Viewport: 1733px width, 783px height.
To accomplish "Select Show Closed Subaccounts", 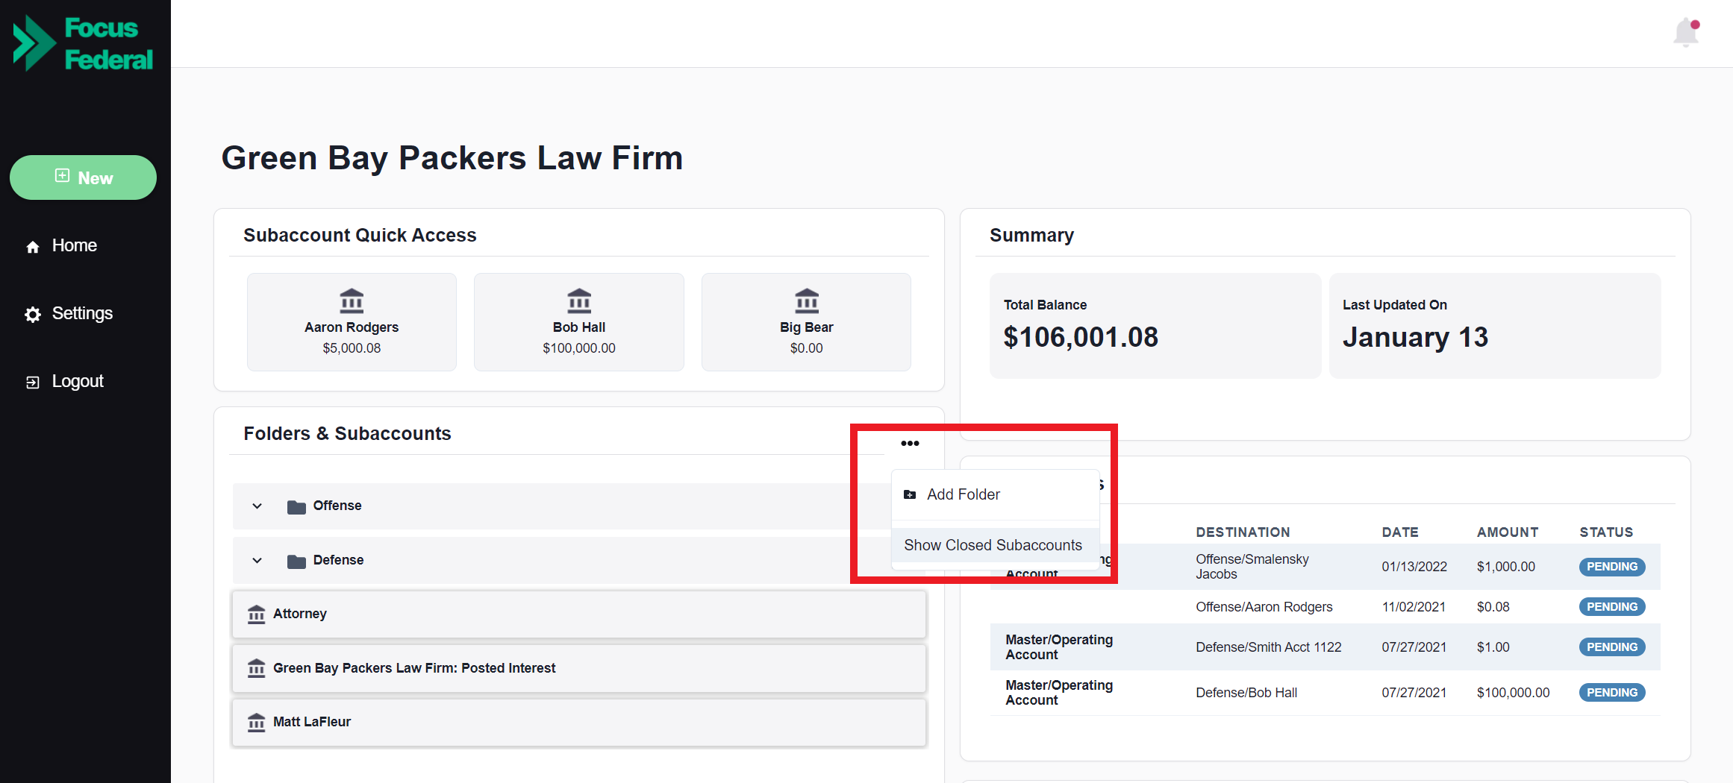I will point(996,545).
